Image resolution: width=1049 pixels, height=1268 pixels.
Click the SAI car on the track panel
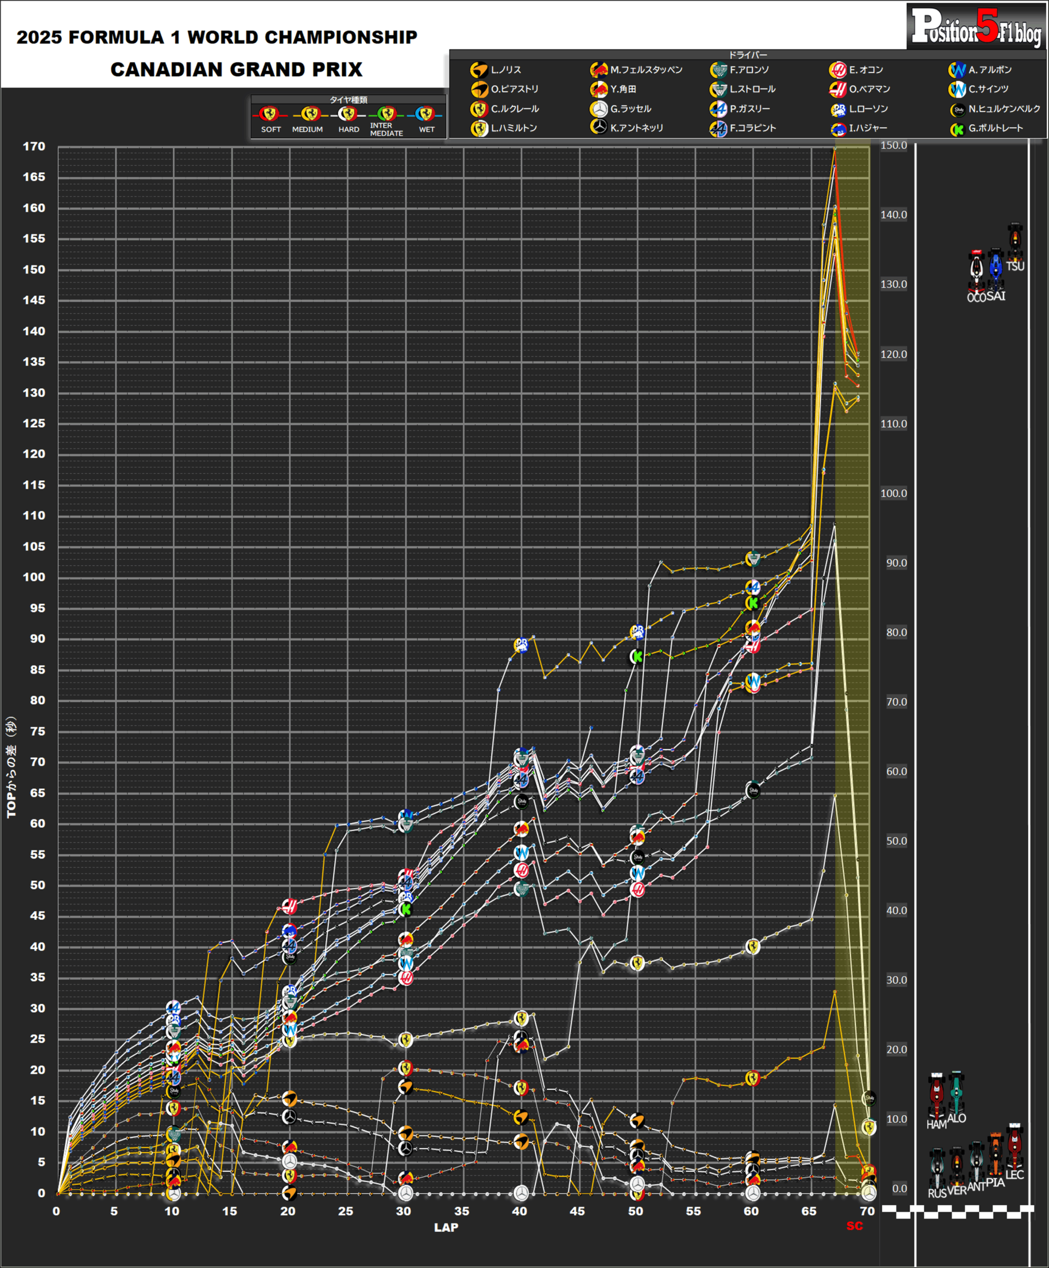tap(995, 269)
